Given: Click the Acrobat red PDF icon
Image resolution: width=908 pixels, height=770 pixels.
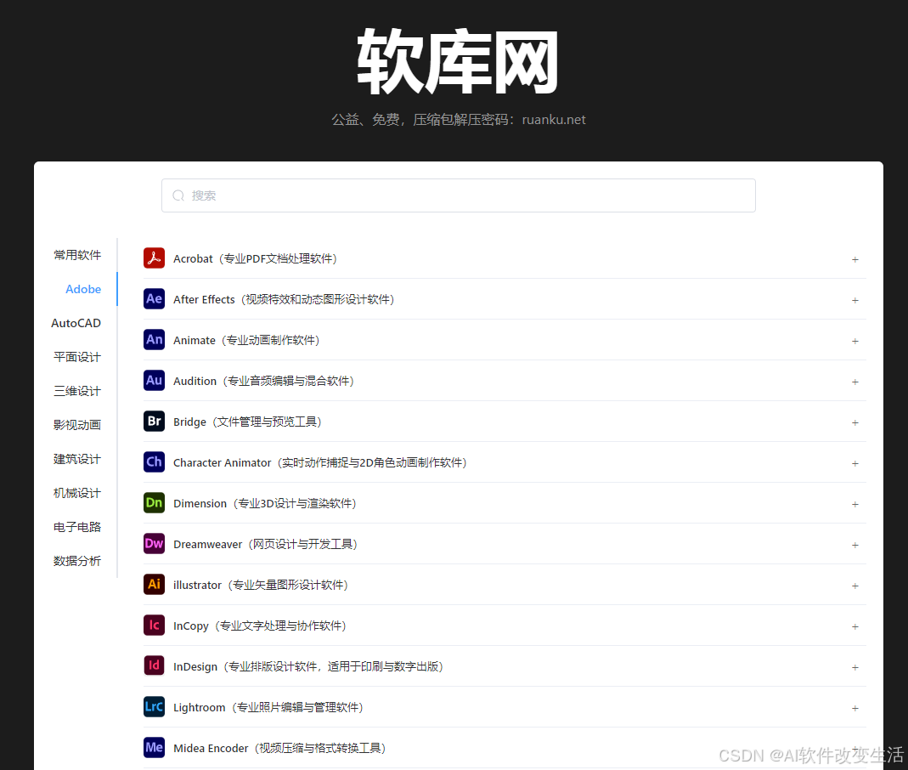Looking at the screenshot, I should pyautogui.click(x=154, y=258).
